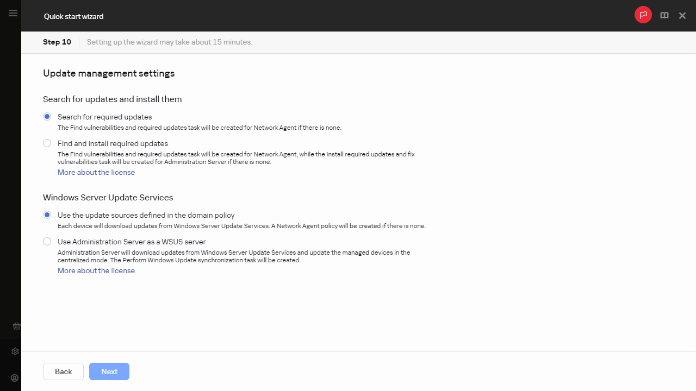Open the main navigation hamburger menu
This screenshot has width=696, height=391.
point(13,13)
